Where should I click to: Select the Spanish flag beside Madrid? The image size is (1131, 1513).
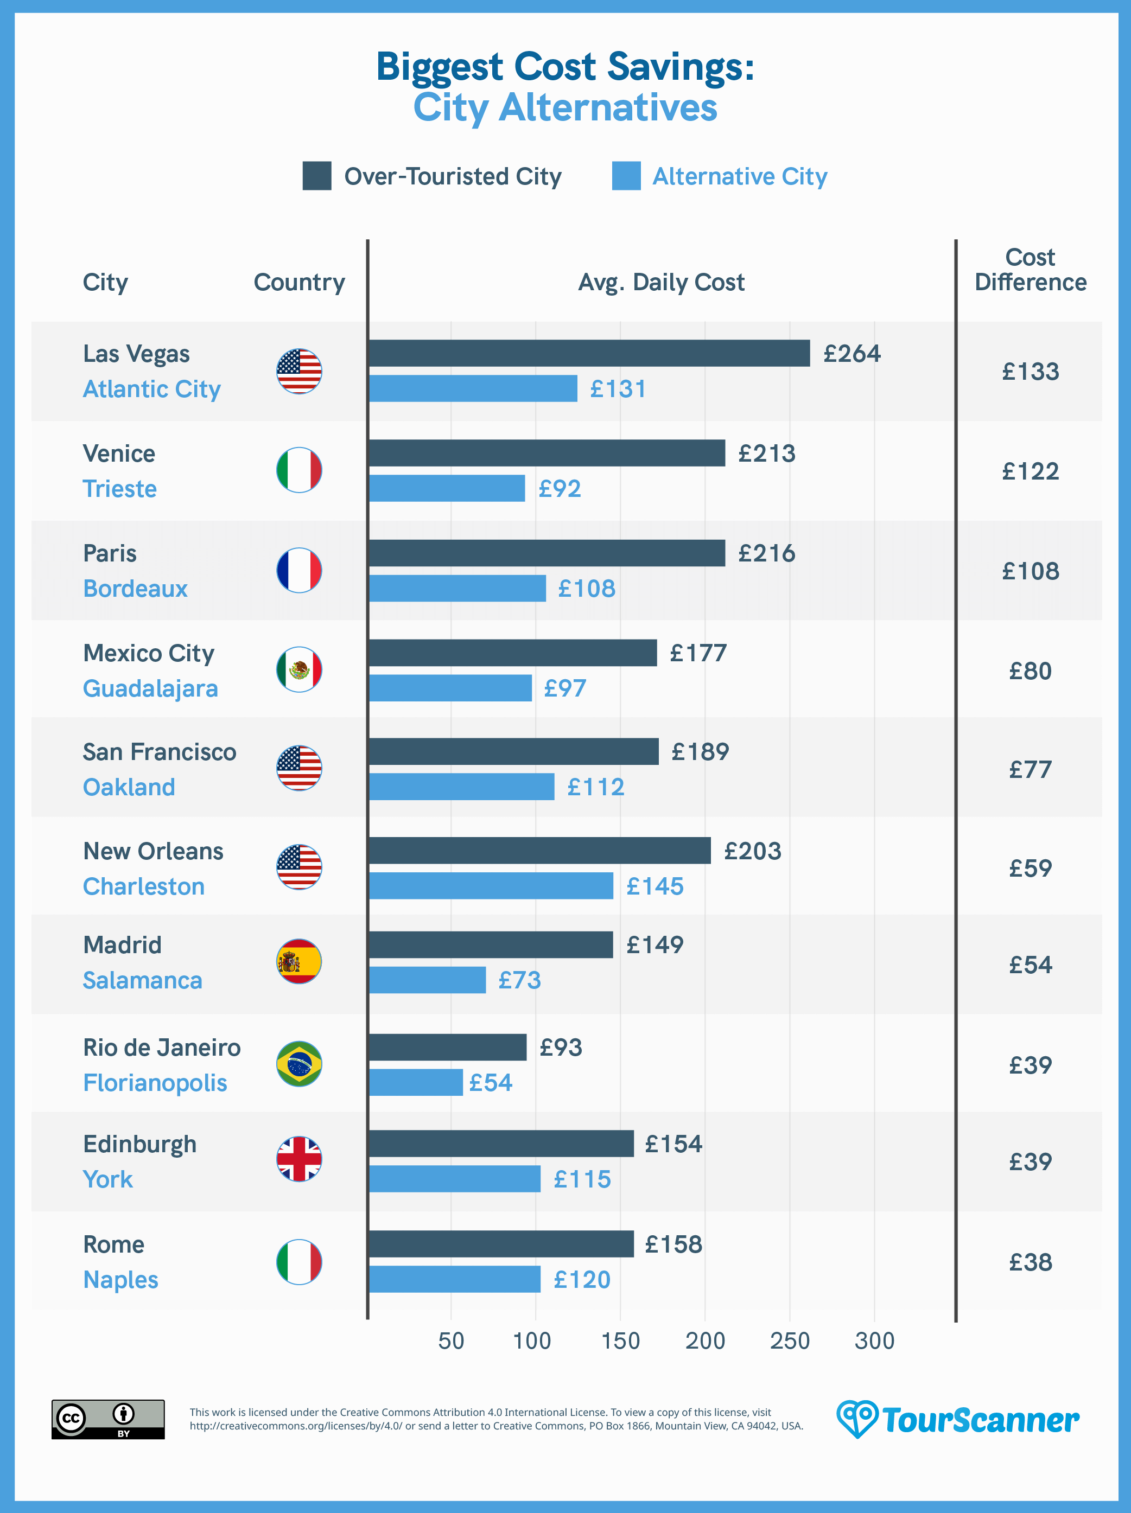point(299,962)
